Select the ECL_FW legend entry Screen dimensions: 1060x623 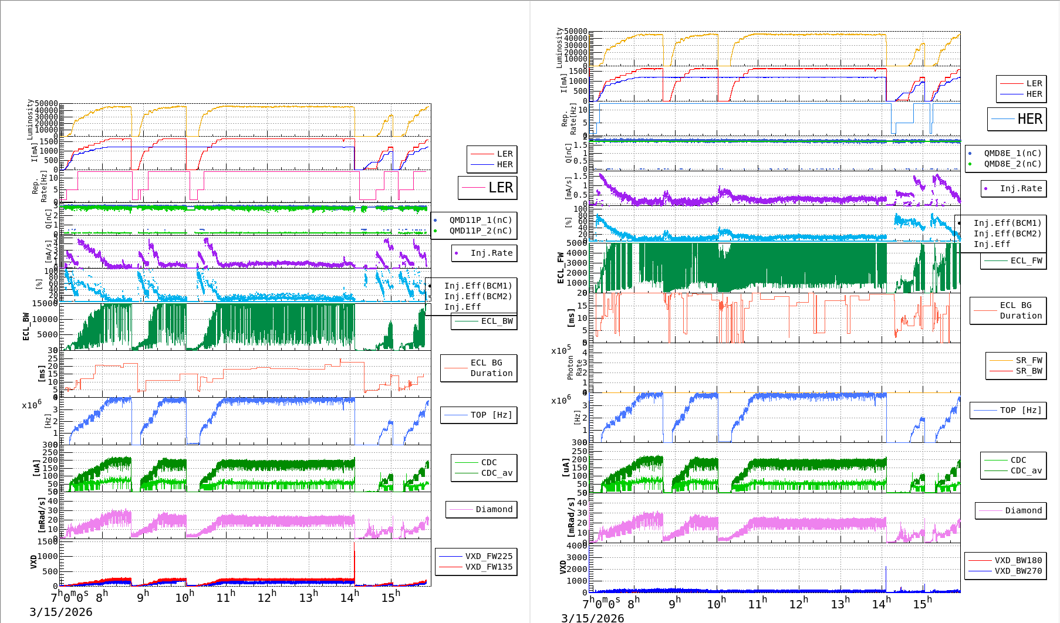1014,261
